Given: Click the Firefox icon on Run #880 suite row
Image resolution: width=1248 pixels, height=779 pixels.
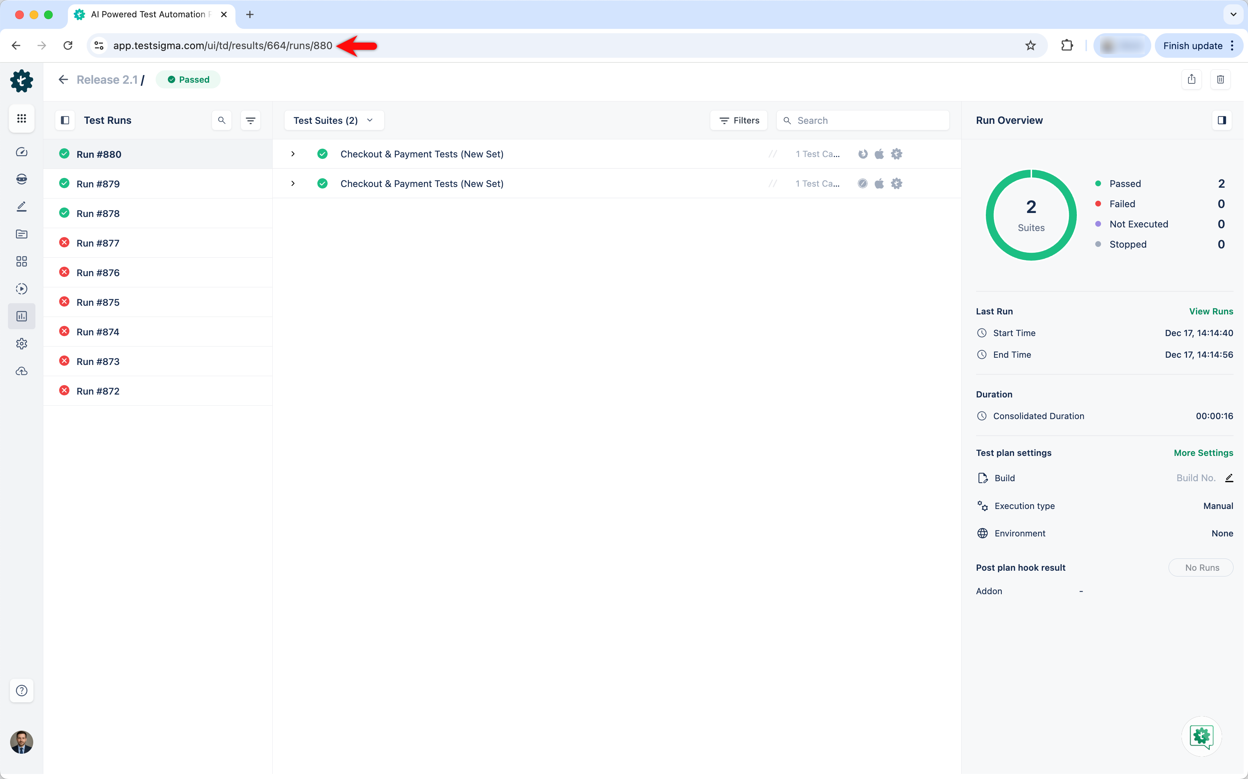Looking at the screenshot, I should [863, 153].
